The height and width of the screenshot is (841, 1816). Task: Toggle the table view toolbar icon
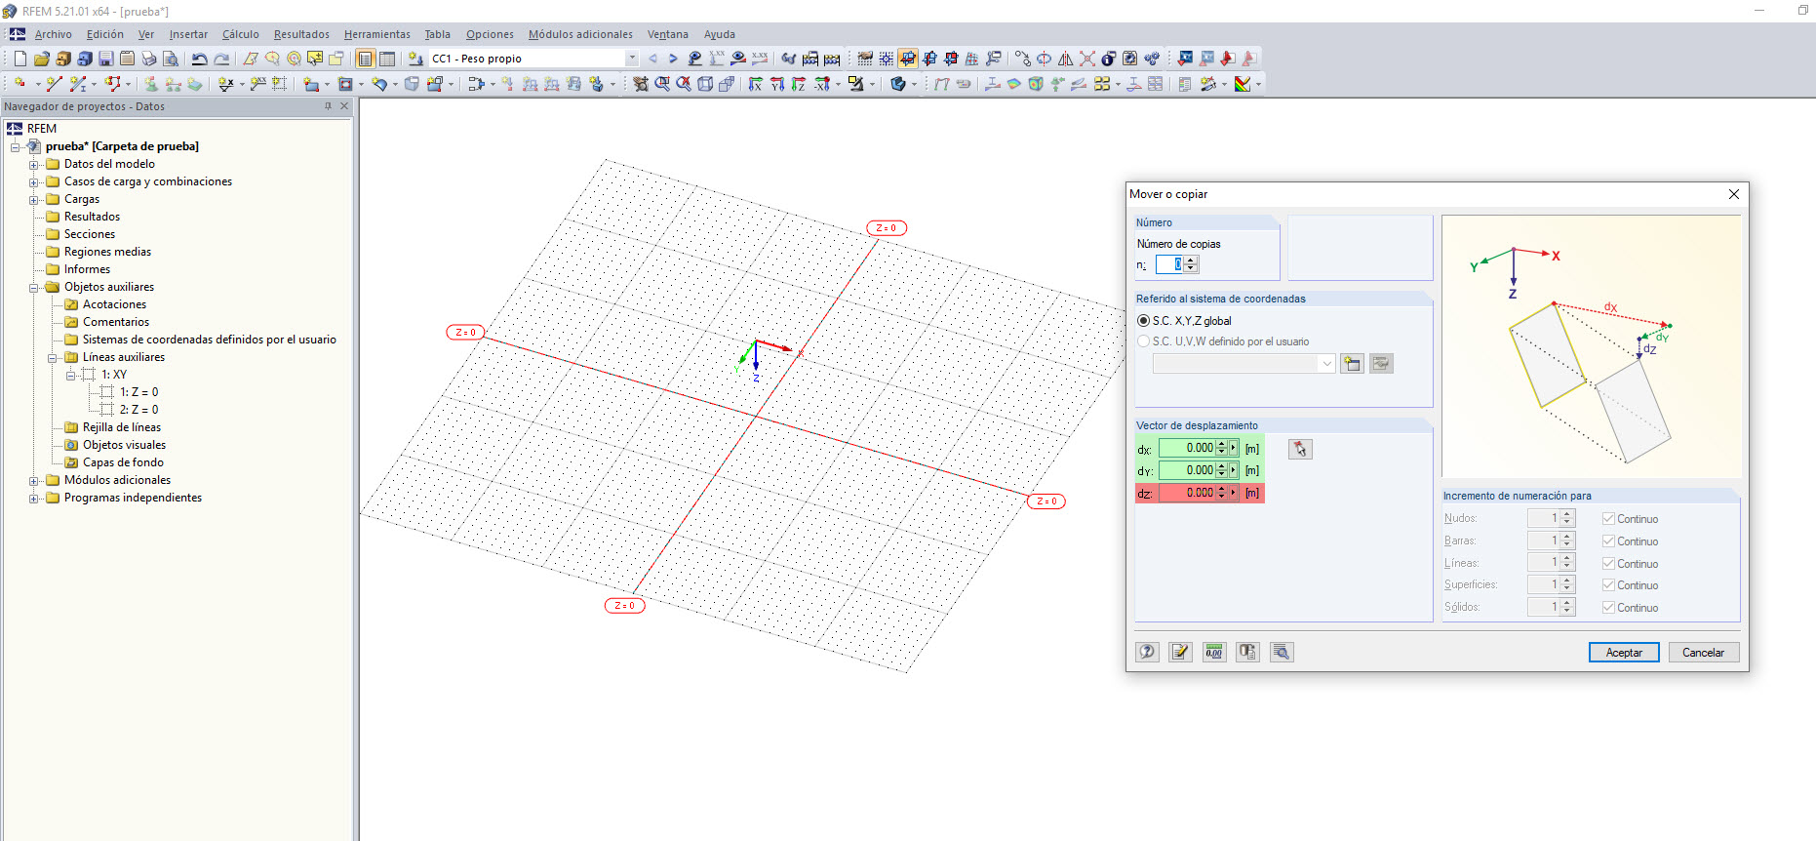click(x=387, y=59)
